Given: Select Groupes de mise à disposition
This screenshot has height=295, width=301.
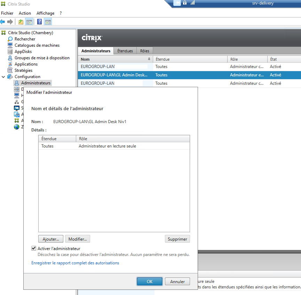Looking at the screenshot, I should [x=42, y=58].
